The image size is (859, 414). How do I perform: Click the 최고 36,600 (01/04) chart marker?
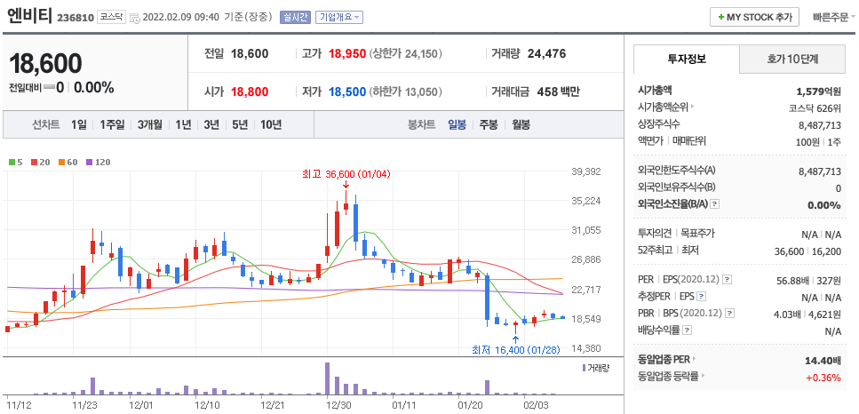346,175
